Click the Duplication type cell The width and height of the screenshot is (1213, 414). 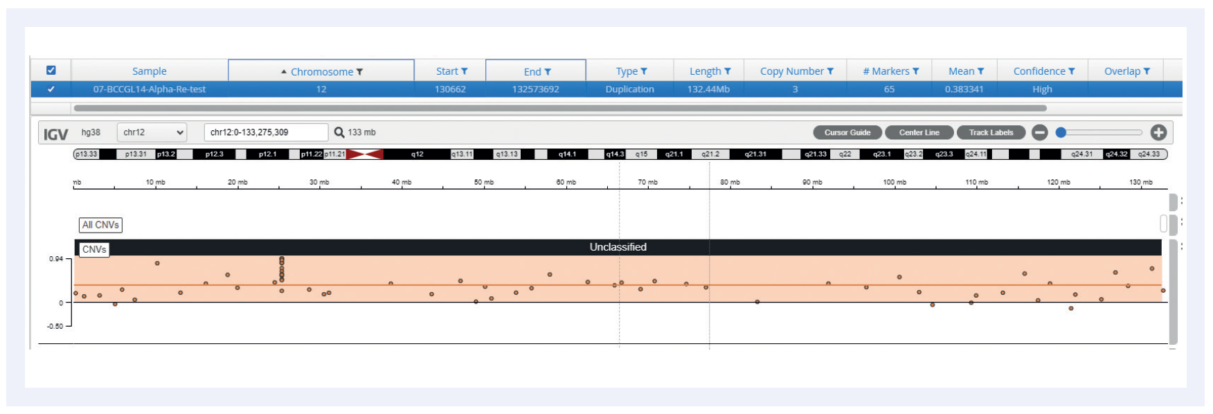629,89
